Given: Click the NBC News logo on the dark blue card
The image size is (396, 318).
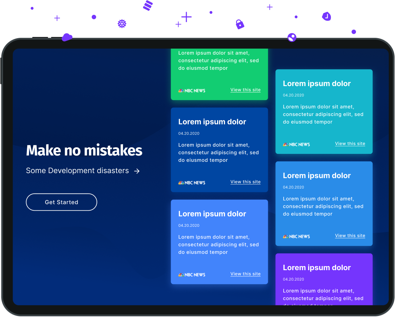Looking at the screenshot, I should point(192,183).
